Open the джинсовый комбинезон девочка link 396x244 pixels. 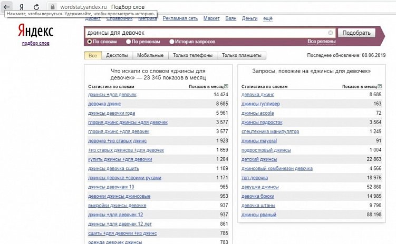tap(277, 169)
